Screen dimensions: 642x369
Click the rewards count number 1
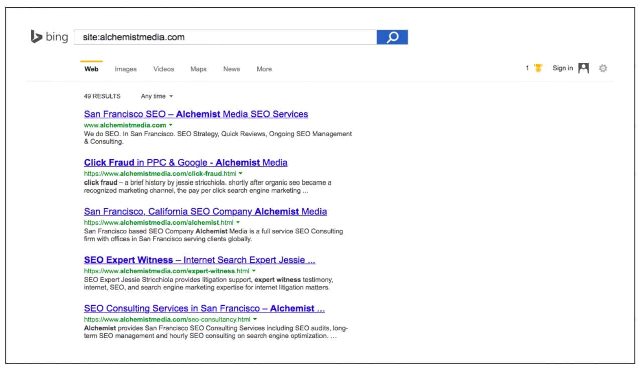tap(527, 68)
